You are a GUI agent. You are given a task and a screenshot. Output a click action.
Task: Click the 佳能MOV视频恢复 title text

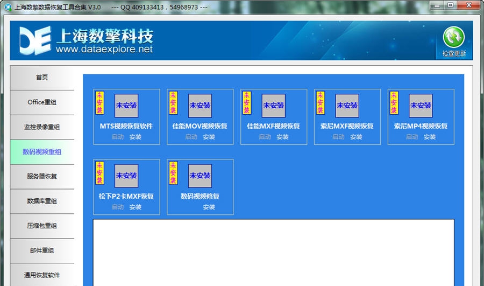pyautogui.click(x=200, y=126)
